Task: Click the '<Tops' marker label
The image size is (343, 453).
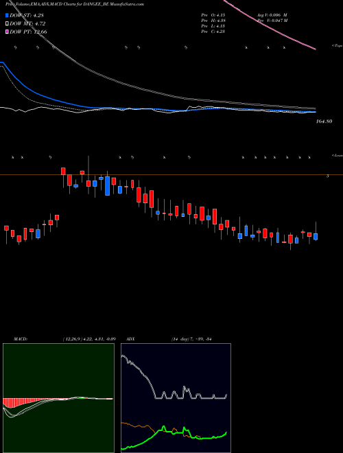Action: 337,46
